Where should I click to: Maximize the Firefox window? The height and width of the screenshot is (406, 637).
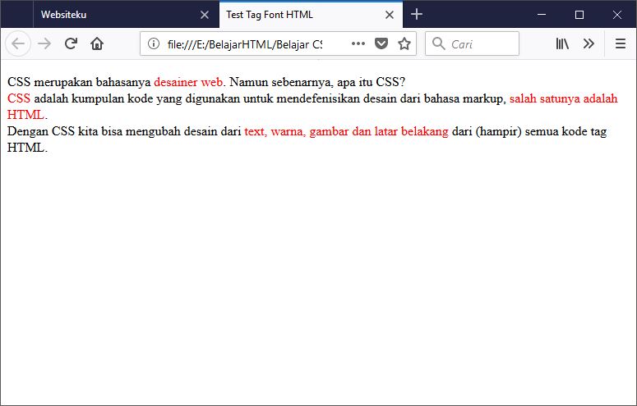(x=579, y=15)
